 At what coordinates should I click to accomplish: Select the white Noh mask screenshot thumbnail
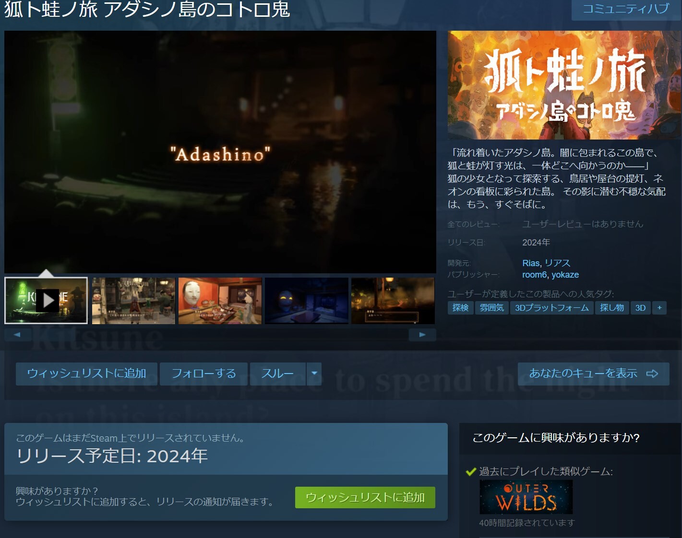[x=220, y=301]
